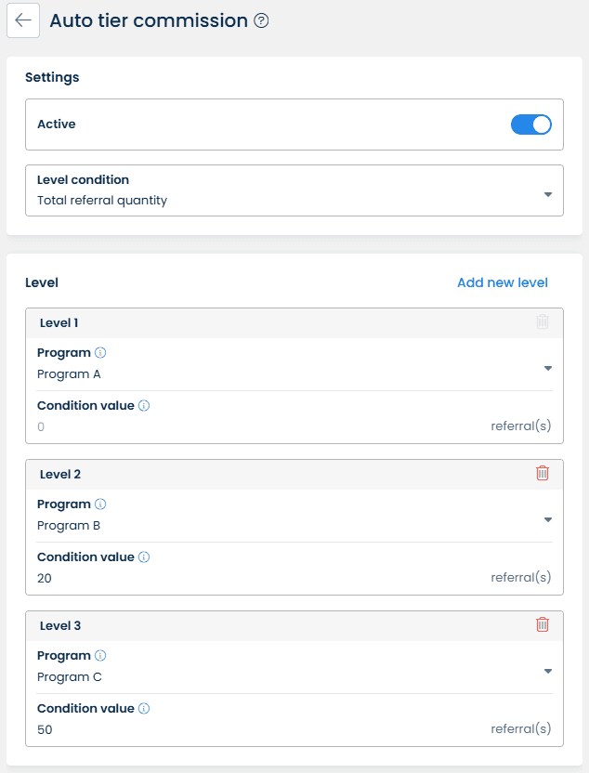Toggle the Active switch off
Screen dimensions: 589x773
(531, 124)
